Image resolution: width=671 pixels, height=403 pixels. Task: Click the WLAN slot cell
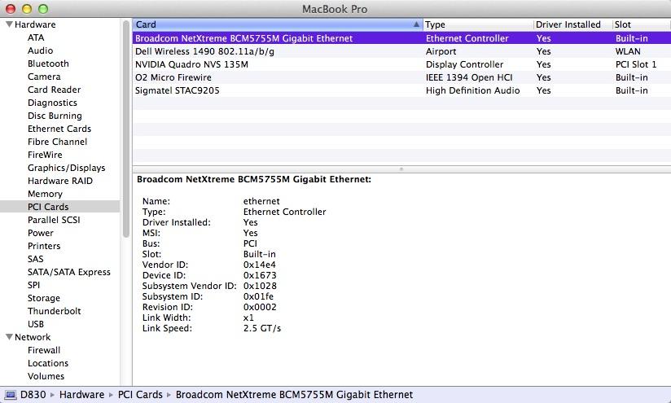tap(628, 51)
